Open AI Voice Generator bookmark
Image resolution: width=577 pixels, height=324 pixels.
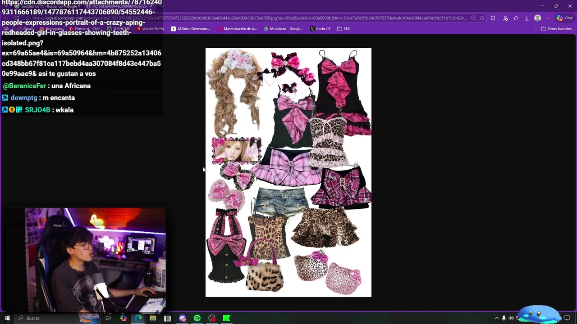point(190,29)
